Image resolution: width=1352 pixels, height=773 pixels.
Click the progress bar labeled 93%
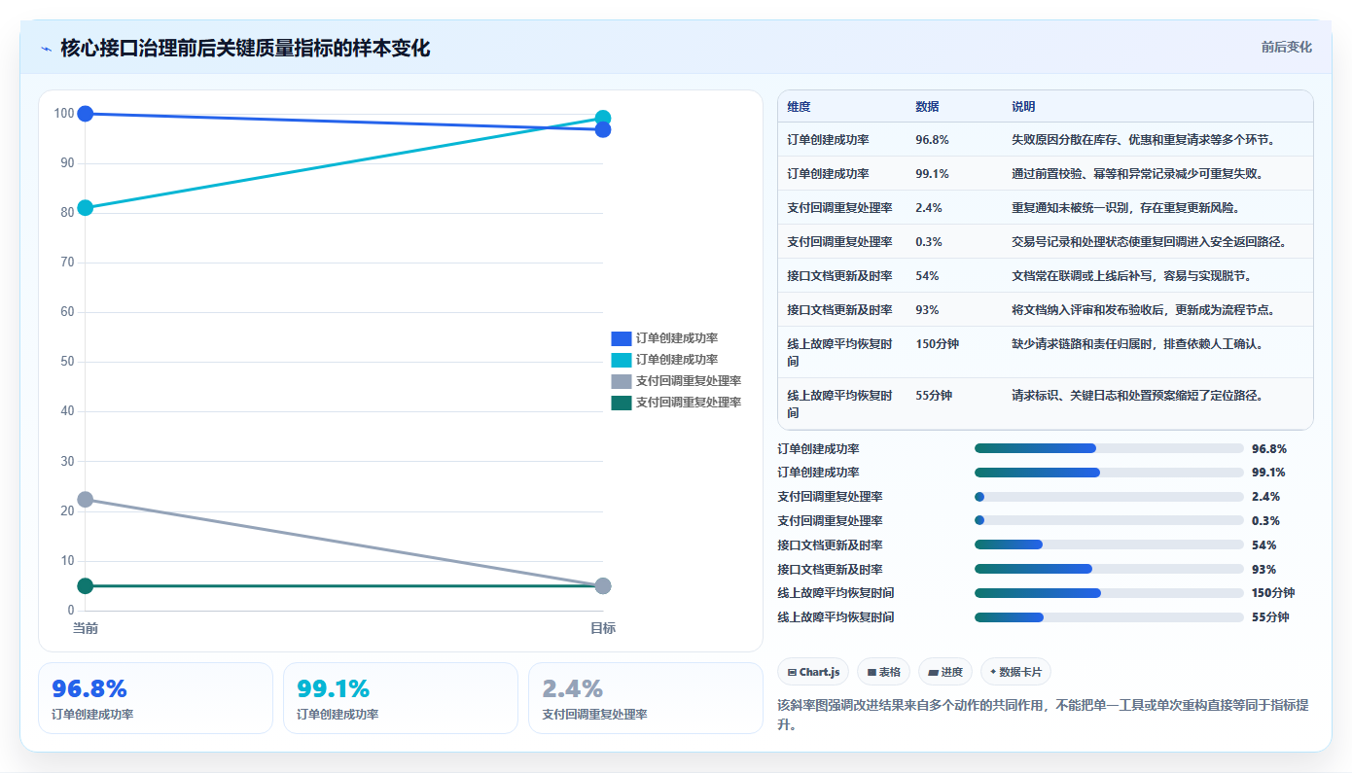click(x=1109, y=569)
